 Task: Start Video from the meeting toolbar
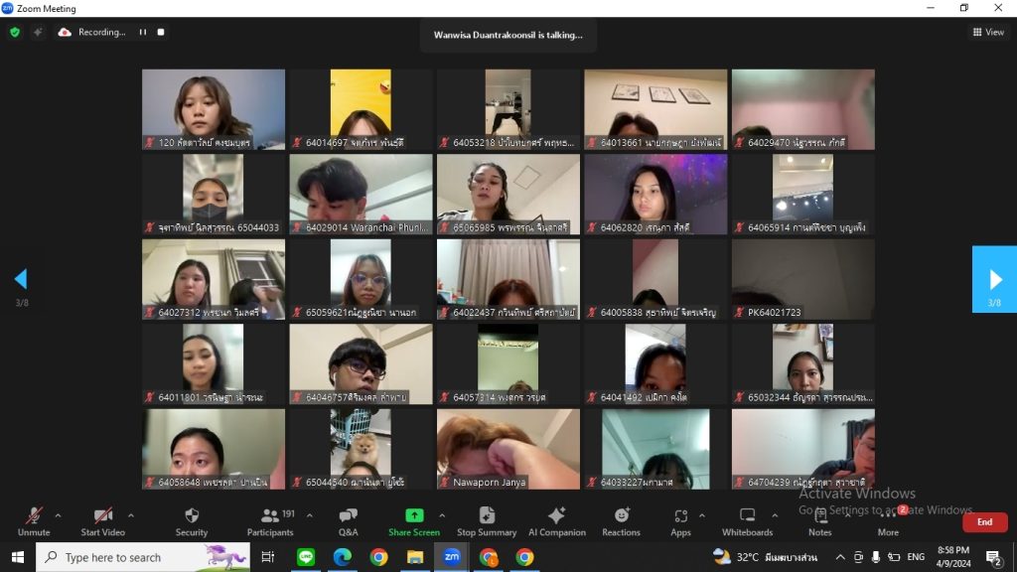coord(102,522)
